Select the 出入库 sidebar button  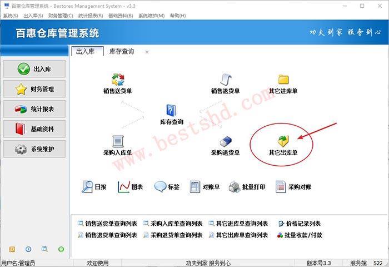pos(34,69)
